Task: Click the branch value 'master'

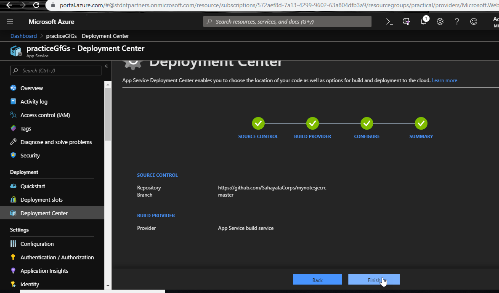Action: [226, 194]
